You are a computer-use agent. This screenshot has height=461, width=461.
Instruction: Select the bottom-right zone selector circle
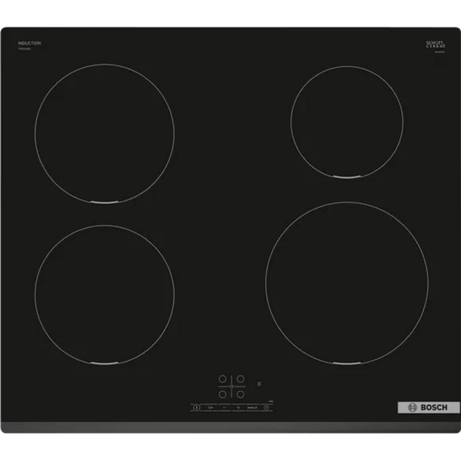point(241,394)
